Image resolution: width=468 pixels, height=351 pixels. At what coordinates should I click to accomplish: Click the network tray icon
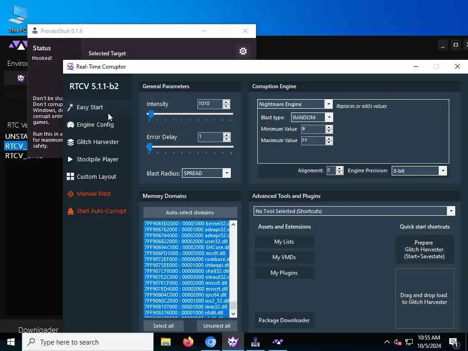(x=409, y=342)
